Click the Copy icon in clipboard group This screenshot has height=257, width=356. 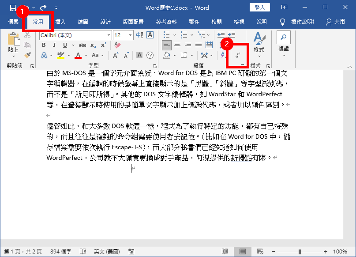coord(27,45)
